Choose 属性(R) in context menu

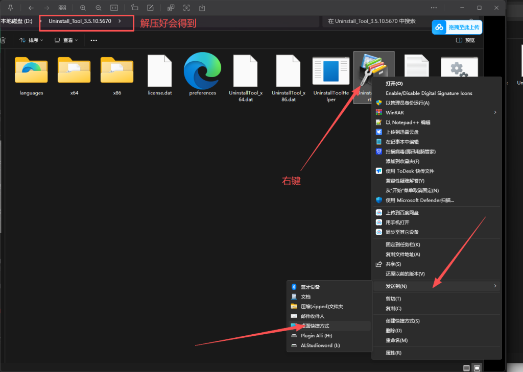[437, 353]
